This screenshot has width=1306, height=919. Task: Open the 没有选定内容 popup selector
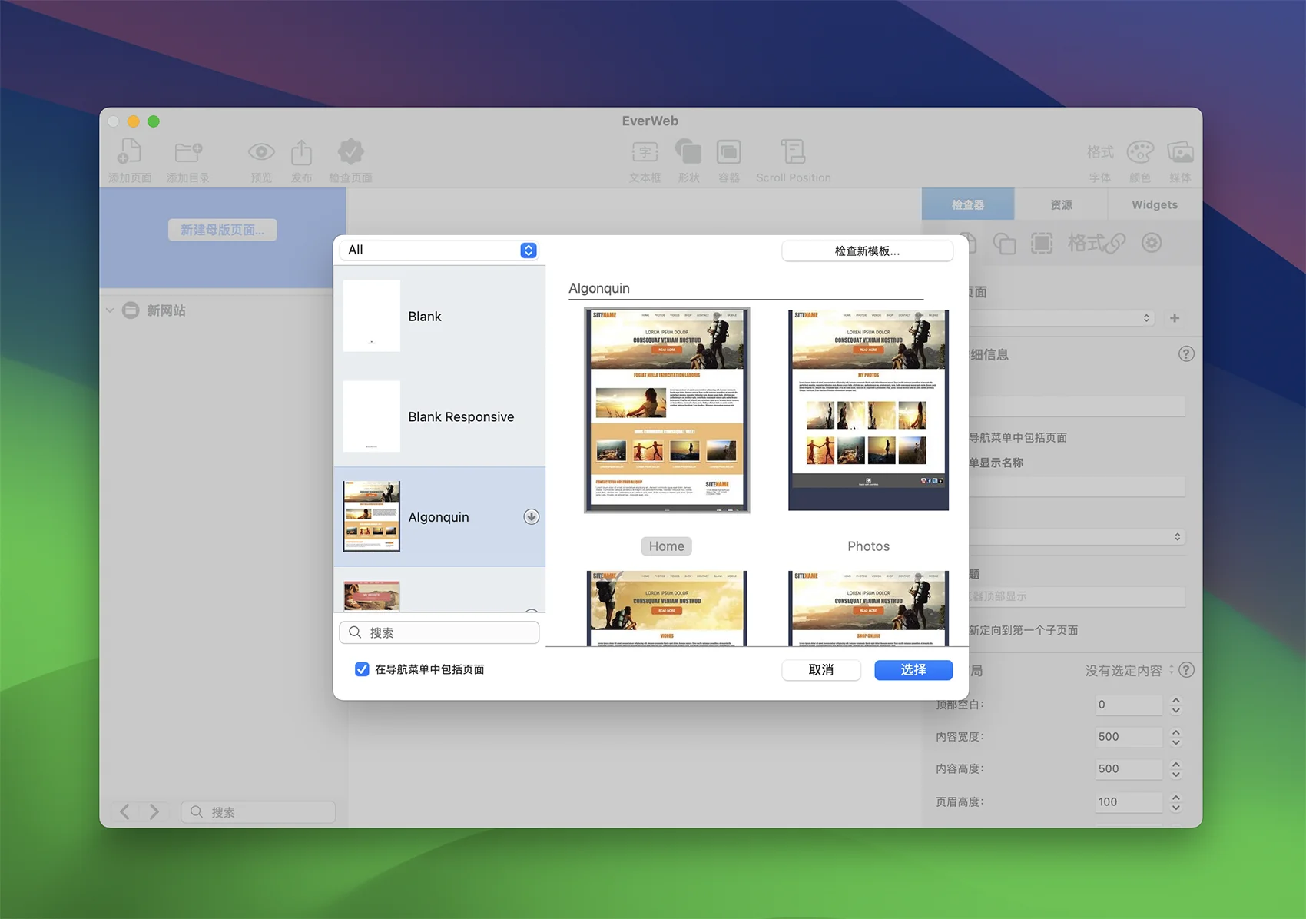click(x=1129, y=670)
